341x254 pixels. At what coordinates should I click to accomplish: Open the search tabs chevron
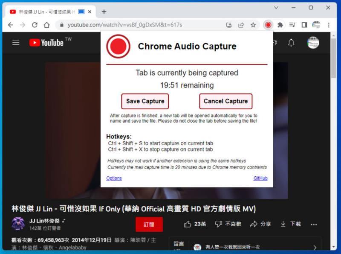click(276, 8)
